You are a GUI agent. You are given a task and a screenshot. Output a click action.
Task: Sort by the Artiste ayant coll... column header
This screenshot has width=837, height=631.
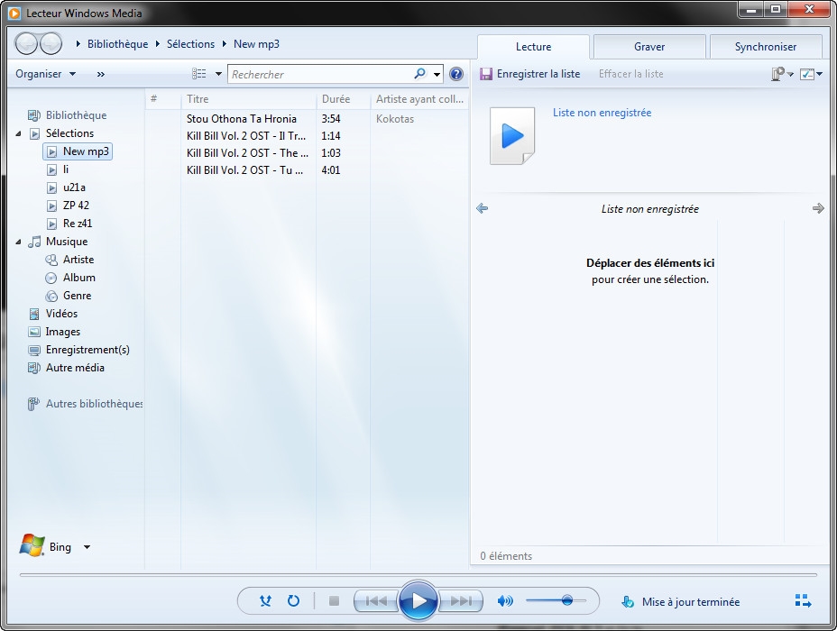coord(419,98)
